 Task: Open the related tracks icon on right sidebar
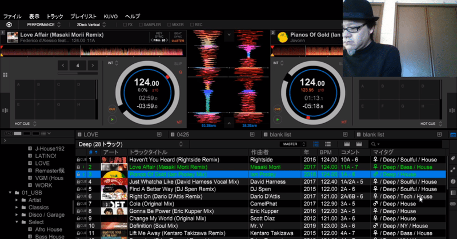point(453,170)
